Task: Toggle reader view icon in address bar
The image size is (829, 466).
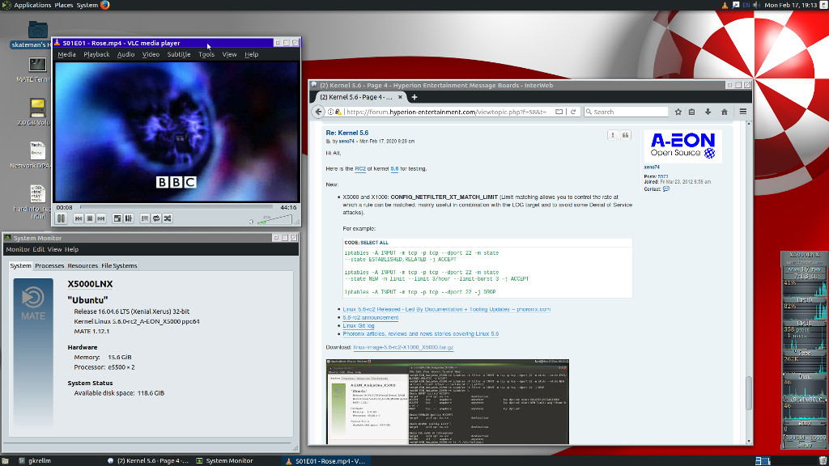Action: coord(559,112)
